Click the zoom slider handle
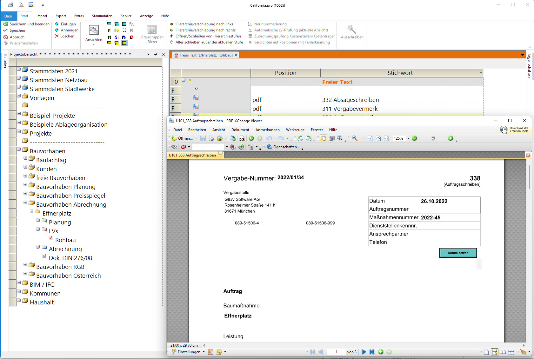The height and width of the screenshot is (359, 534). pyautogui.click(x=433, y=139)
